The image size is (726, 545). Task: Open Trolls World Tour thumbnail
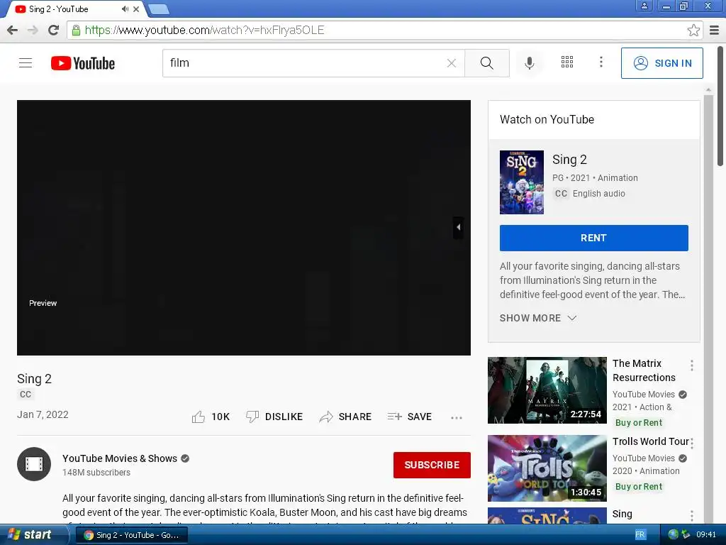547,468
